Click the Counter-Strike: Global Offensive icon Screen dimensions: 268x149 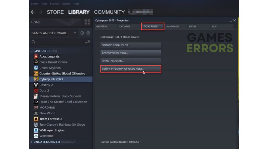click(36, 74)
